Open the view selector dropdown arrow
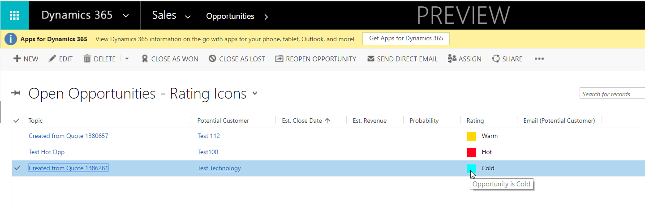Screen dimensions: 645x211 click(255, 94)
